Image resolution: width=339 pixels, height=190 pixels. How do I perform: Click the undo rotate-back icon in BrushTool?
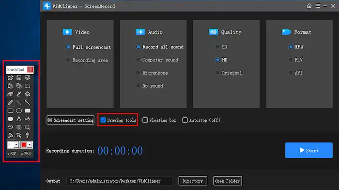point(10,127)
